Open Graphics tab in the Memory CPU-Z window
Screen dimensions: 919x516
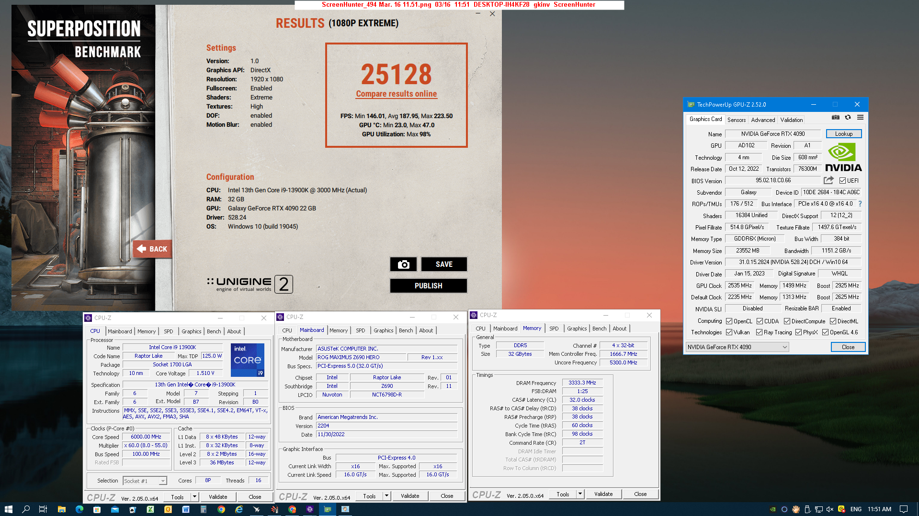click(577, 329)
